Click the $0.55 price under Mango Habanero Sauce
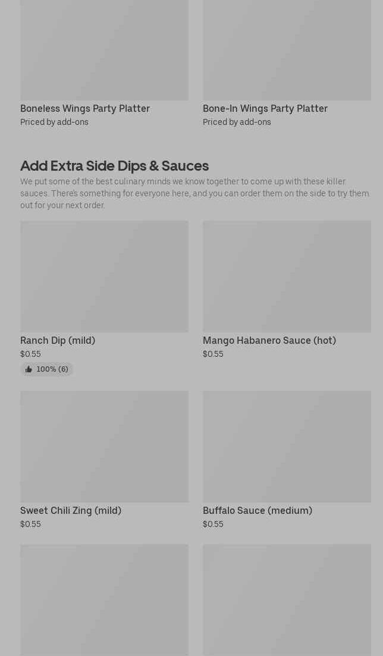This screenshot has width=383, height=656. coord(213,354)
